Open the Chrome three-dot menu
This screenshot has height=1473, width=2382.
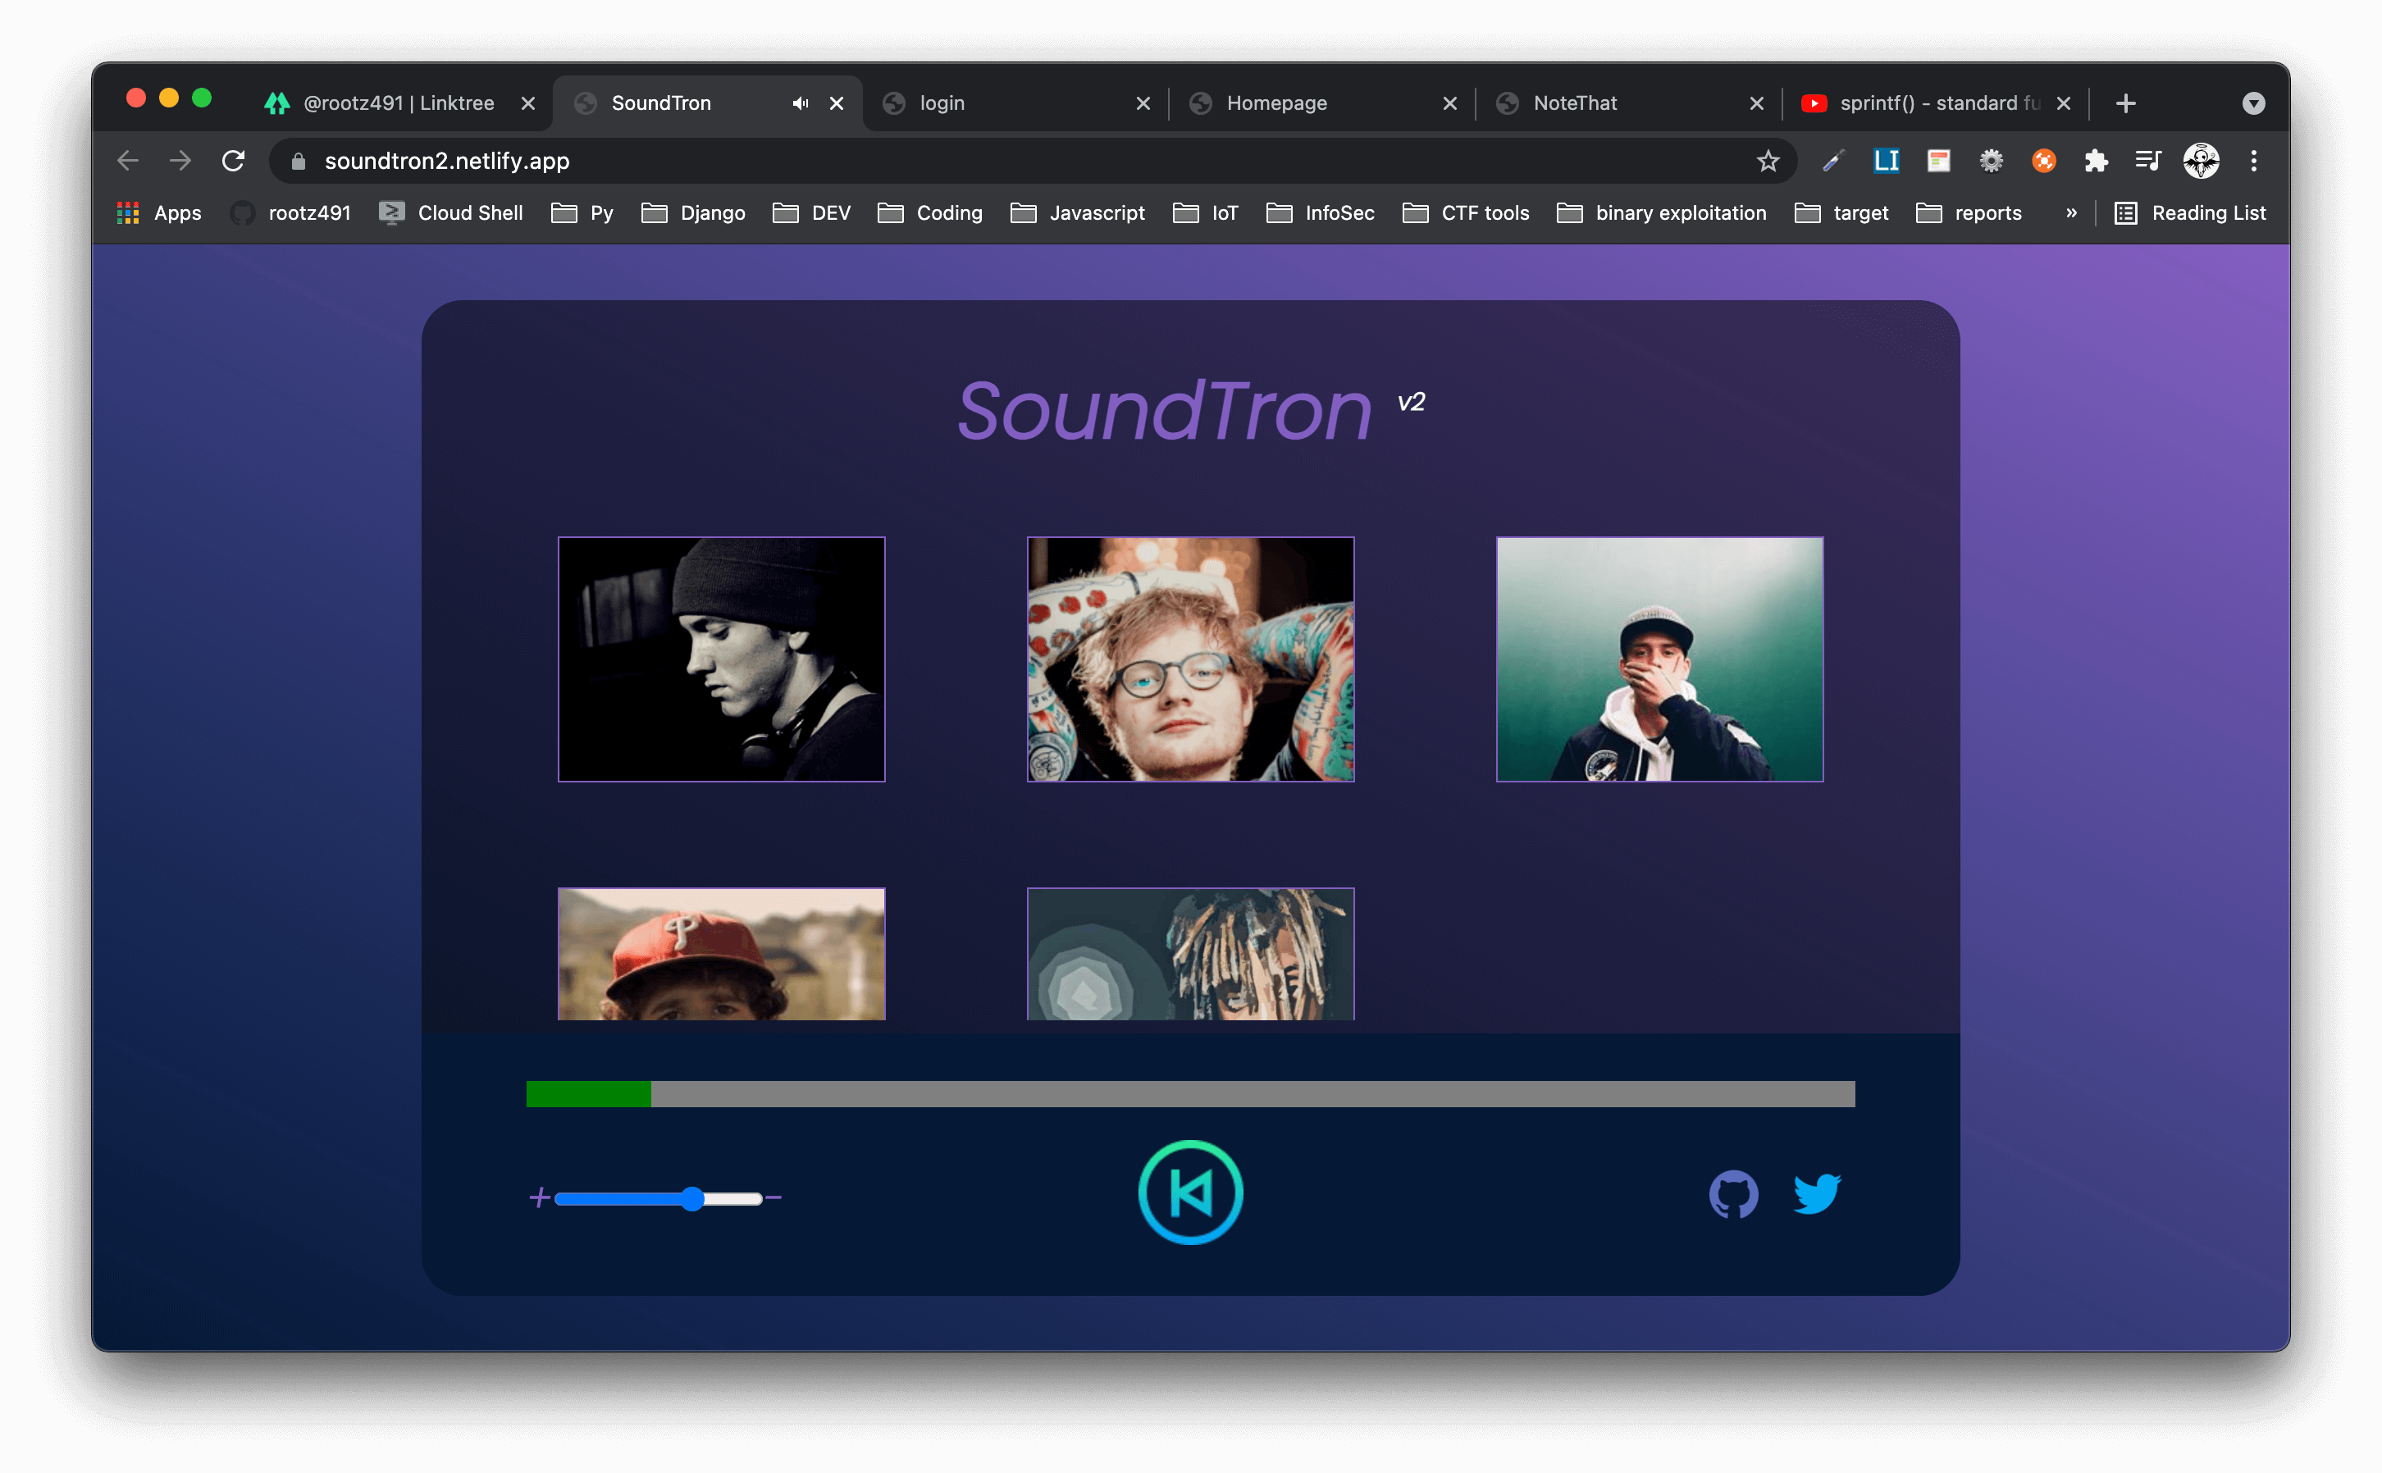(x=2252, y=161)
